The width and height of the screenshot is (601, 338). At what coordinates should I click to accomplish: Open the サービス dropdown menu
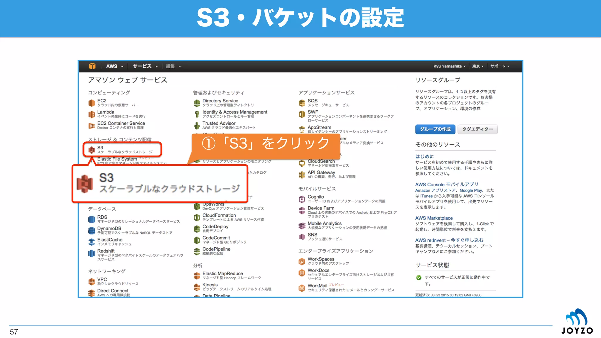click(x=145, y=66)
